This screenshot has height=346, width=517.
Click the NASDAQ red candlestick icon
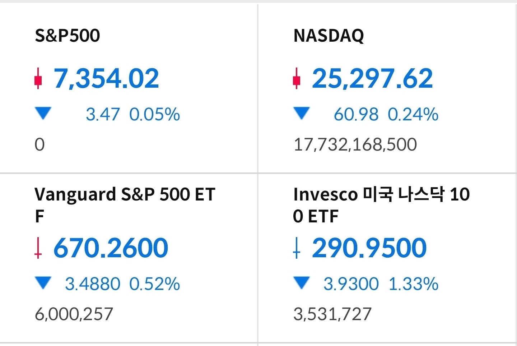[x=297, y=78]
